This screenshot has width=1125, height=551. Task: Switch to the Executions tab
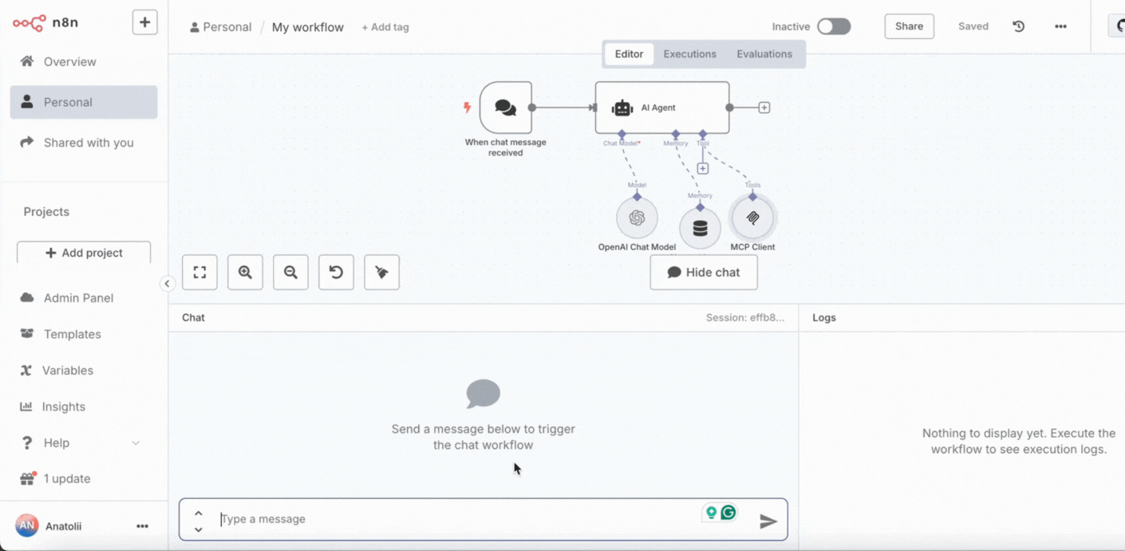pyautogui.click(x=690, y=54)
